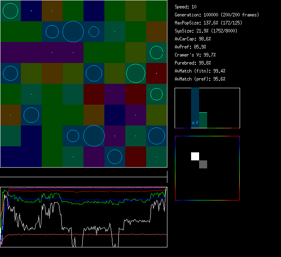Select the blue circle in the bottom grid row
This screenshot has width=281, height=257.
(x=115, y=157)
